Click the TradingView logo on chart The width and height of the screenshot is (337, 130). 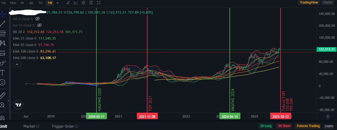point(18,105)
